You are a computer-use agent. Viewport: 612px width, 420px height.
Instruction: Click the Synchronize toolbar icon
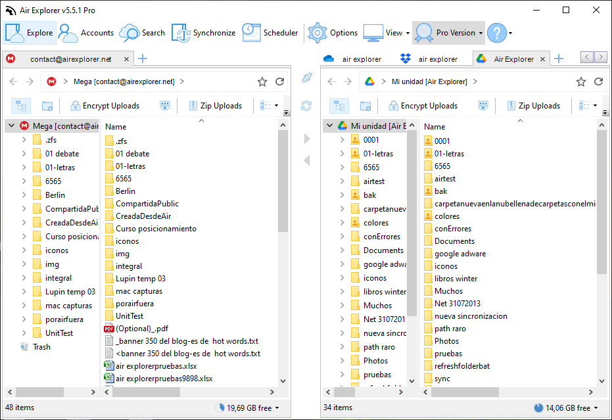(204, 33)
